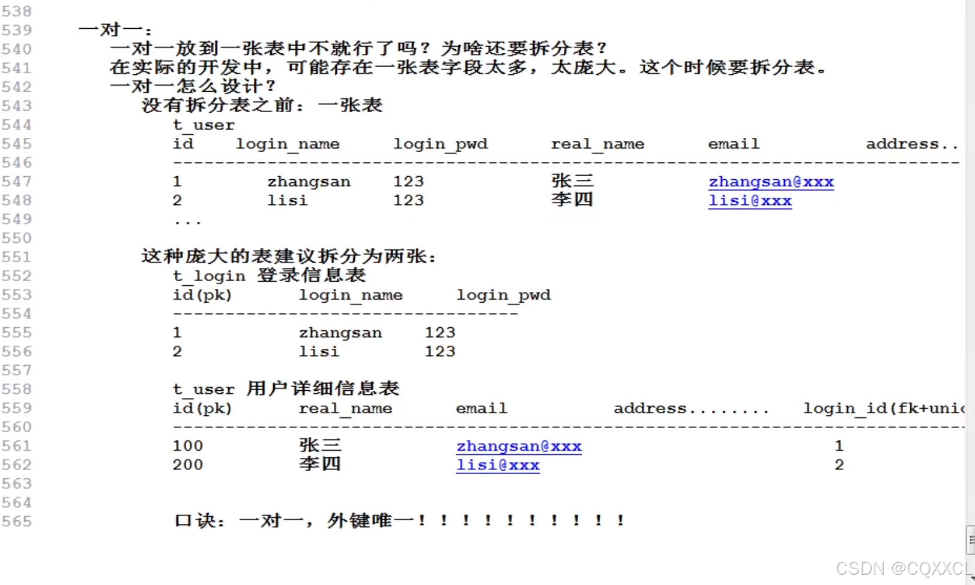Click the text "口诀: 一对一, 外键唯一" on line 565
Image resolution: width=975 pixels, height=585 pixels.
294,521
